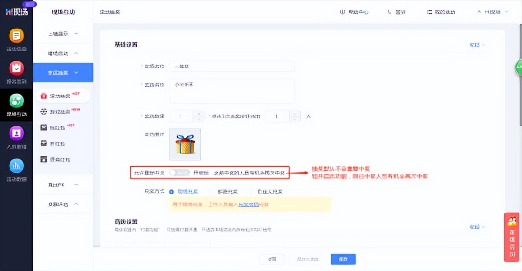Image resolution: width=522 pixels, height=271 pixels.
Task: Toggle the allow repeat winning switch
Action: [179, 173]
